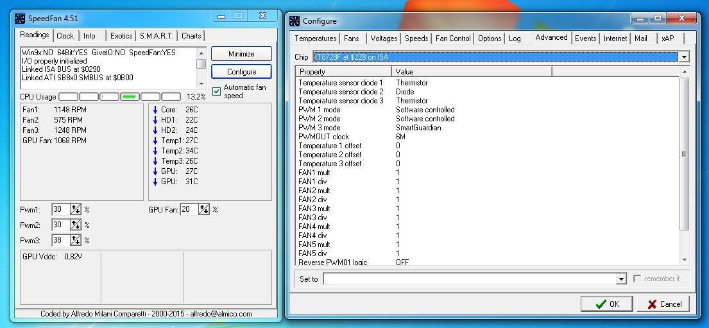Click the Value column header

(x=472, y=71)
